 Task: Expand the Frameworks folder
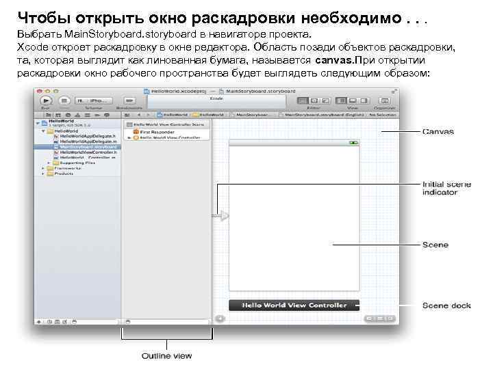43,168
